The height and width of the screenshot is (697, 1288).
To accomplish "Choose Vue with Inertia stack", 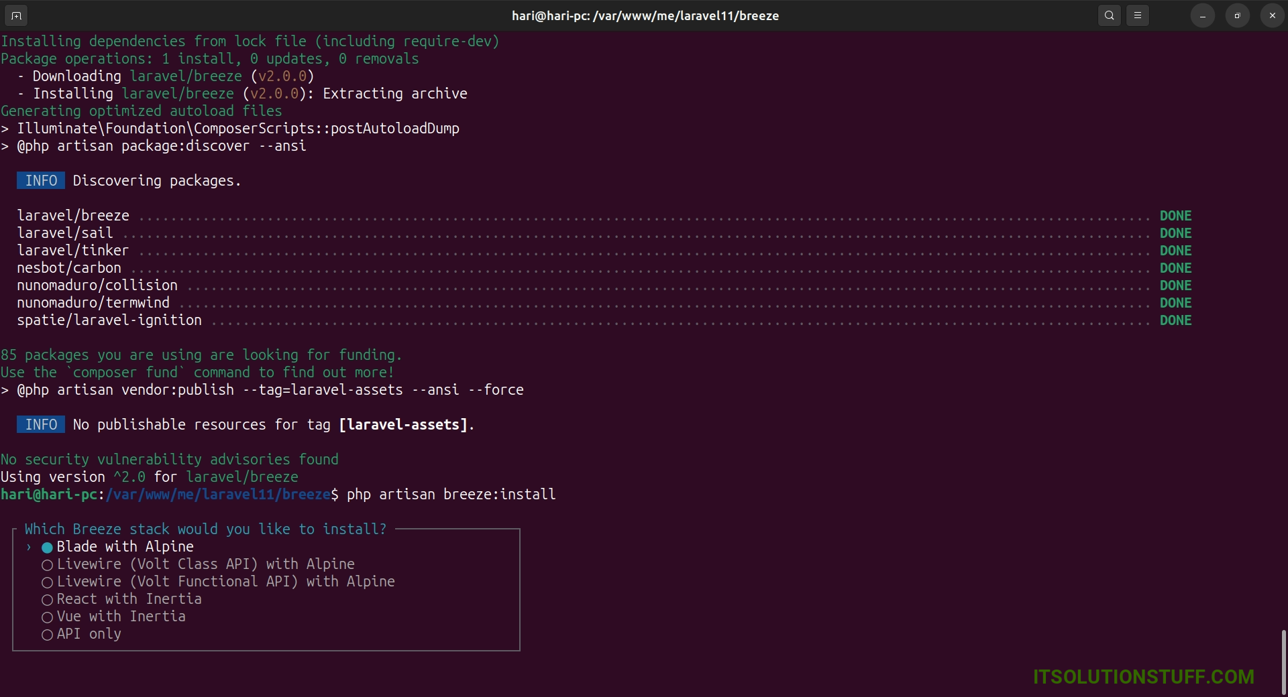I will click(113, 617).
